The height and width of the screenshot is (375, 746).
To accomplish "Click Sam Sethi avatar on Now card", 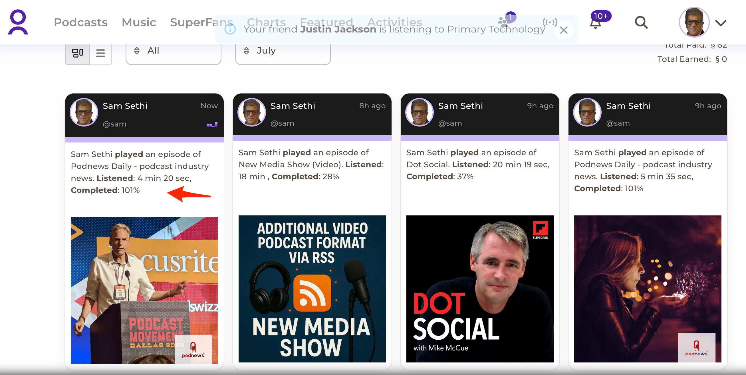I will pos(84,113).
